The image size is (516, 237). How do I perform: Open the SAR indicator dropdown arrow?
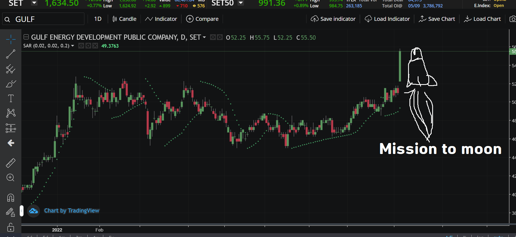point(73,46)
